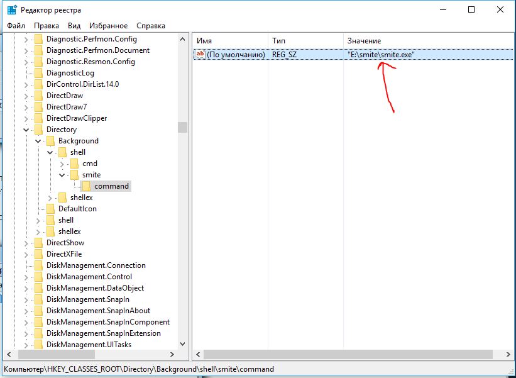Expand the DirectDraw7 key
Screen dimensions: 516x378
coord(26,108)
